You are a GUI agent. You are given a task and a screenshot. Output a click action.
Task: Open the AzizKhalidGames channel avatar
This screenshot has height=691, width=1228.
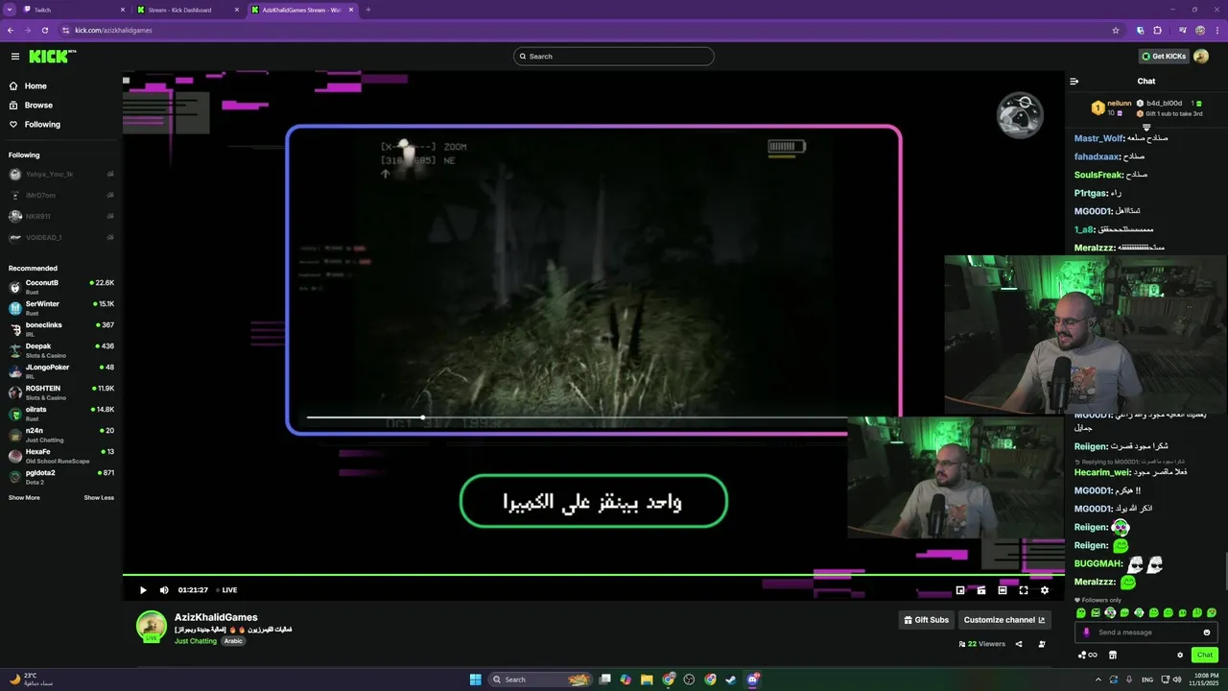coord(151,626)
